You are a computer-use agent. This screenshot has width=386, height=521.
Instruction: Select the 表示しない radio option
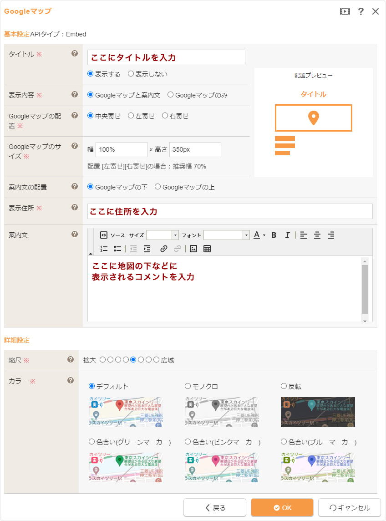pos(131,74)
